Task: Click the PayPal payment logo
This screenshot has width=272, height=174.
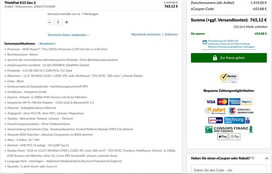Action: 247,102
